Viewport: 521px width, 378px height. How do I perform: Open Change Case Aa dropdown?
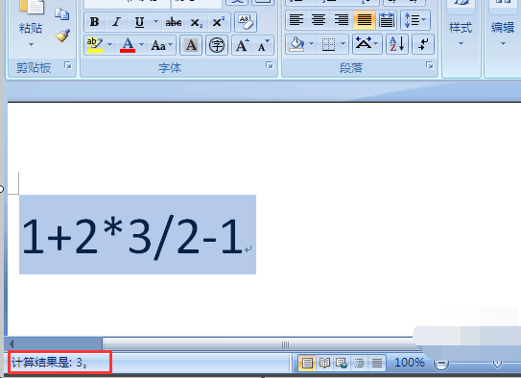(x=162, y=45)
